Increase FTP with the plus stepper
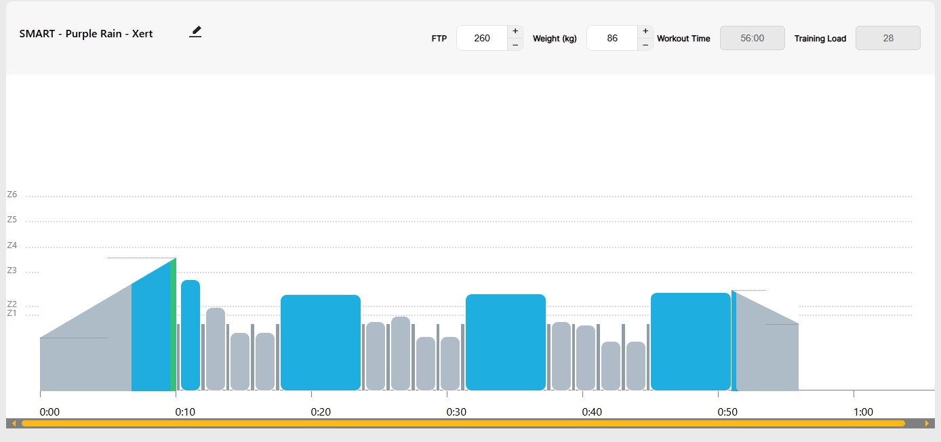The width and height of the screenshot is (941, 442). pyautogui.click(x=515, y=31)
